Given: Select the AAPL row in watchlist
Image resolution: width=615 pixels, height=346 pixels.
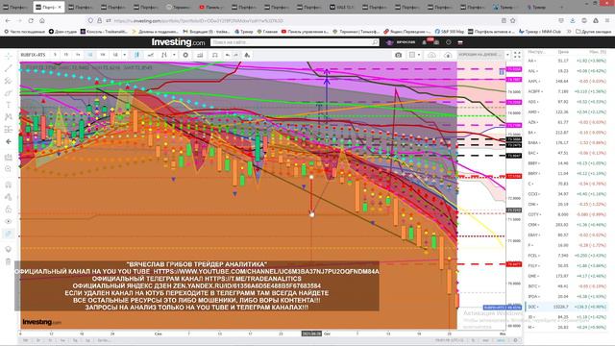Looking at the screenshot, I should (x=566, y=81).
